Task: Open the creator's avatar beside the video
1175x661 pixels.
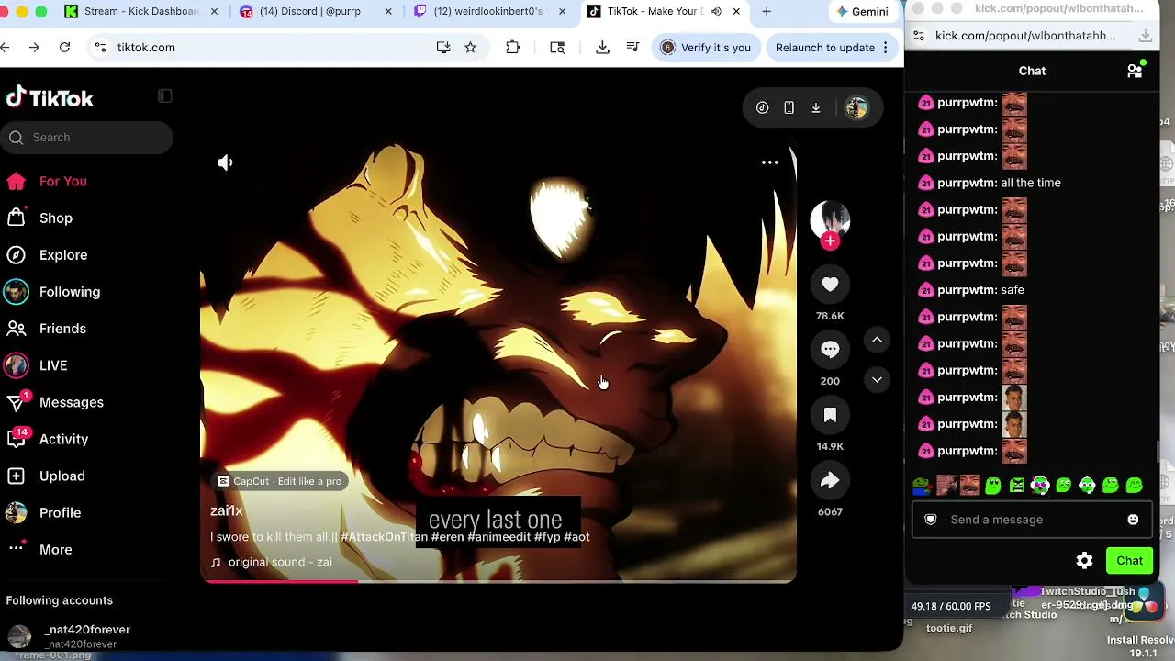Action: click(830, 218)
